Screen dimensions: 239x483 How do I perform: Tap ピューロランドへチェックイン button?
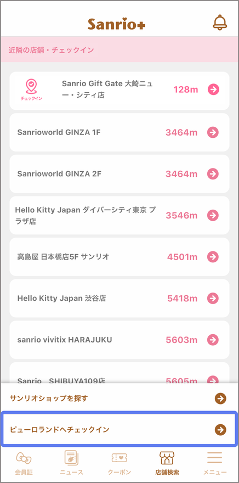[x=119, y=429]
